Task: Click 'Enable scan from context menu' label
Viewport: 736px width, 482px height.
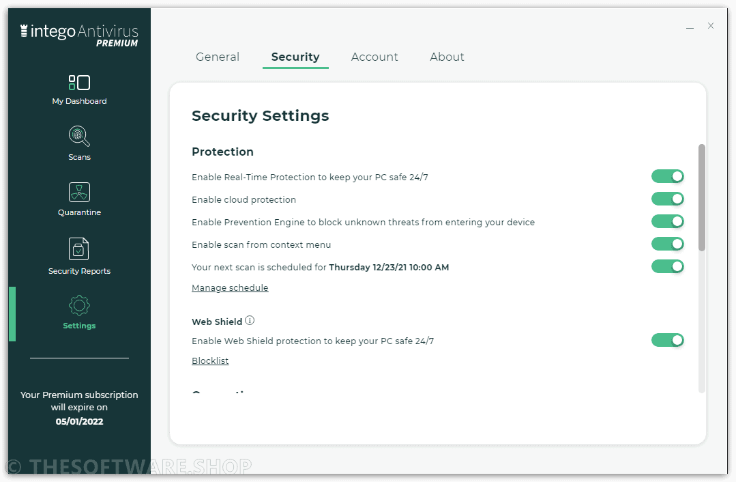Action: tap(261, 245)
